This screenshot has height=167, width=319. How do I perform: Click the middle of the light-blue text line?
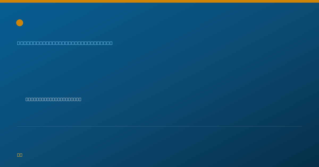(65, 43)
